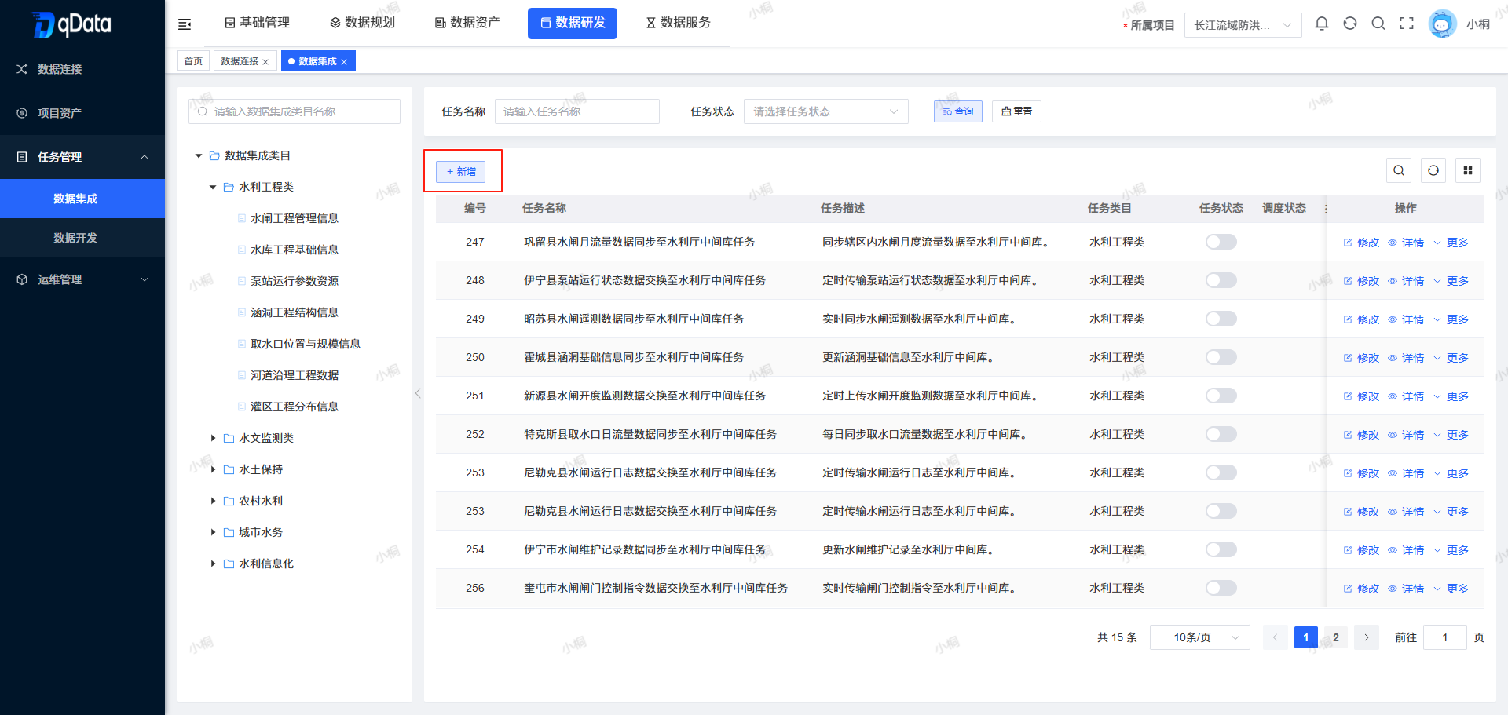
Task: Open 数据连接 in left sidebar
Action: coord(82,69)
